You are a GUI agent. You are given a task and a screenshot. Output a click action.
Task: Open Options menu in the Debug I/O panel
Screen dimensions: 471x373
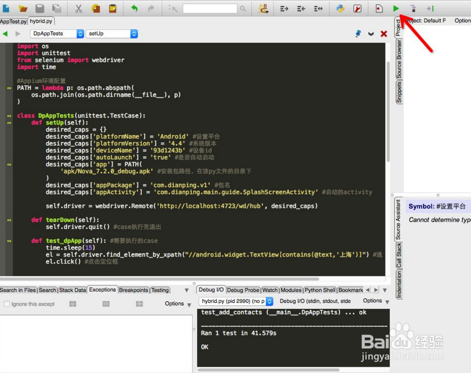click(376, 301)
